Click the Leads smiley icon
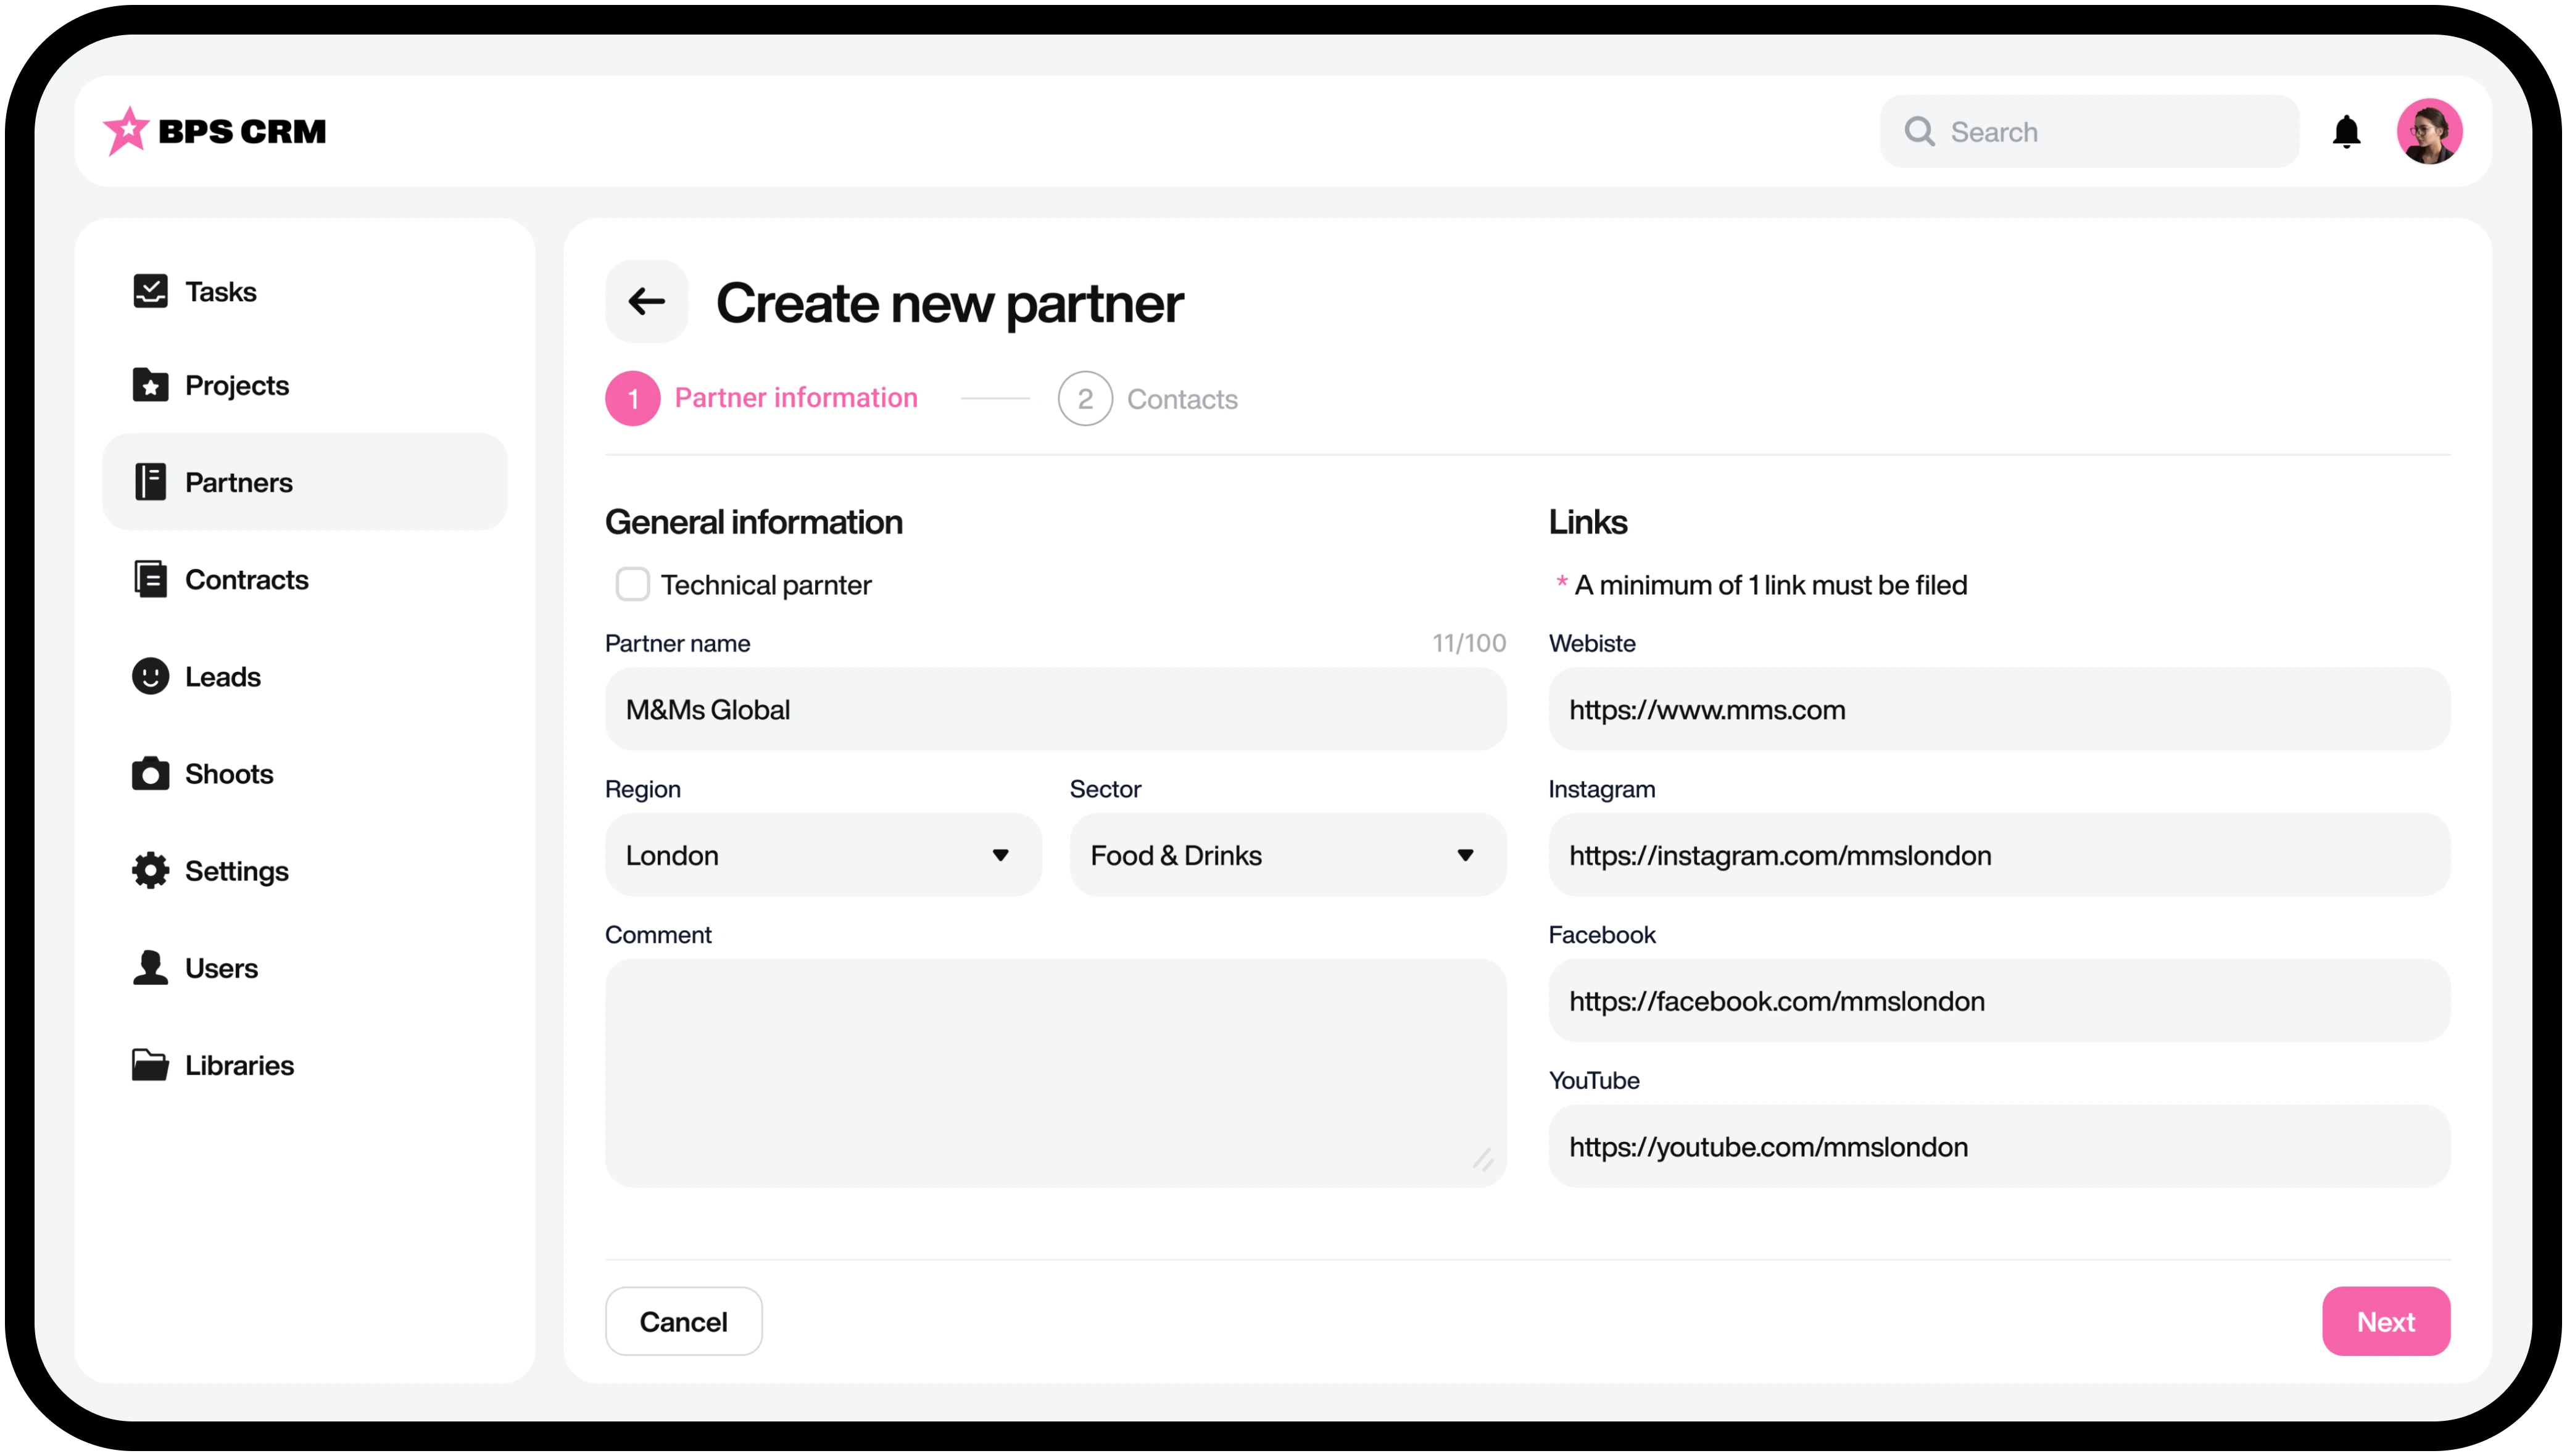The width and height of the screenshot is (2567, 1456). 150,676
